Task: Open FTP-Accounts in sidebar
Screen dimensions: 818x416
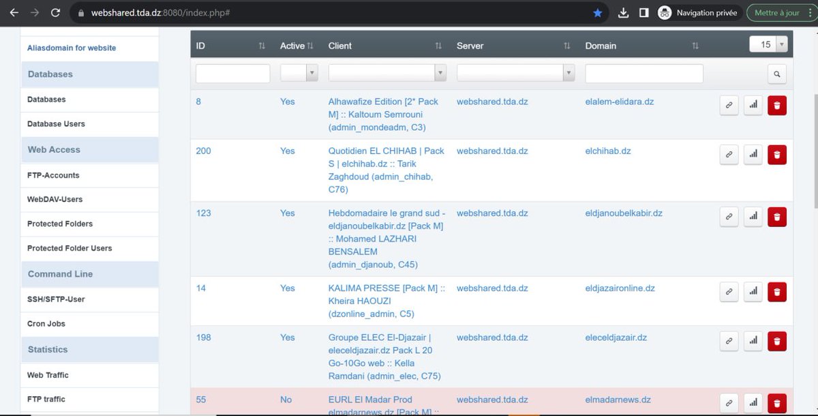Action: pos(53,175)
